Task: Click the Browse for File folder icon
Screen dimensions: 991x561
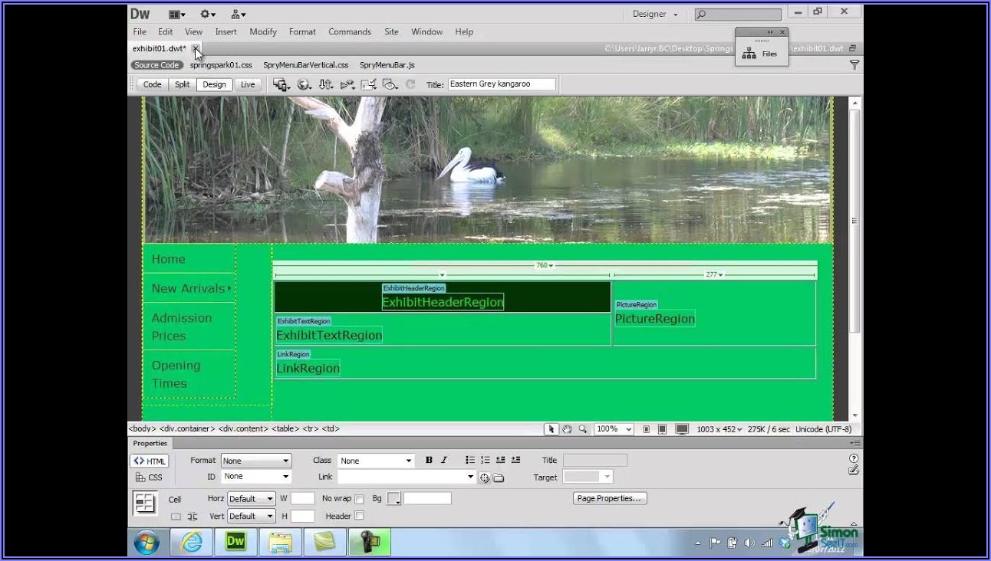Action: coord(499,477)
